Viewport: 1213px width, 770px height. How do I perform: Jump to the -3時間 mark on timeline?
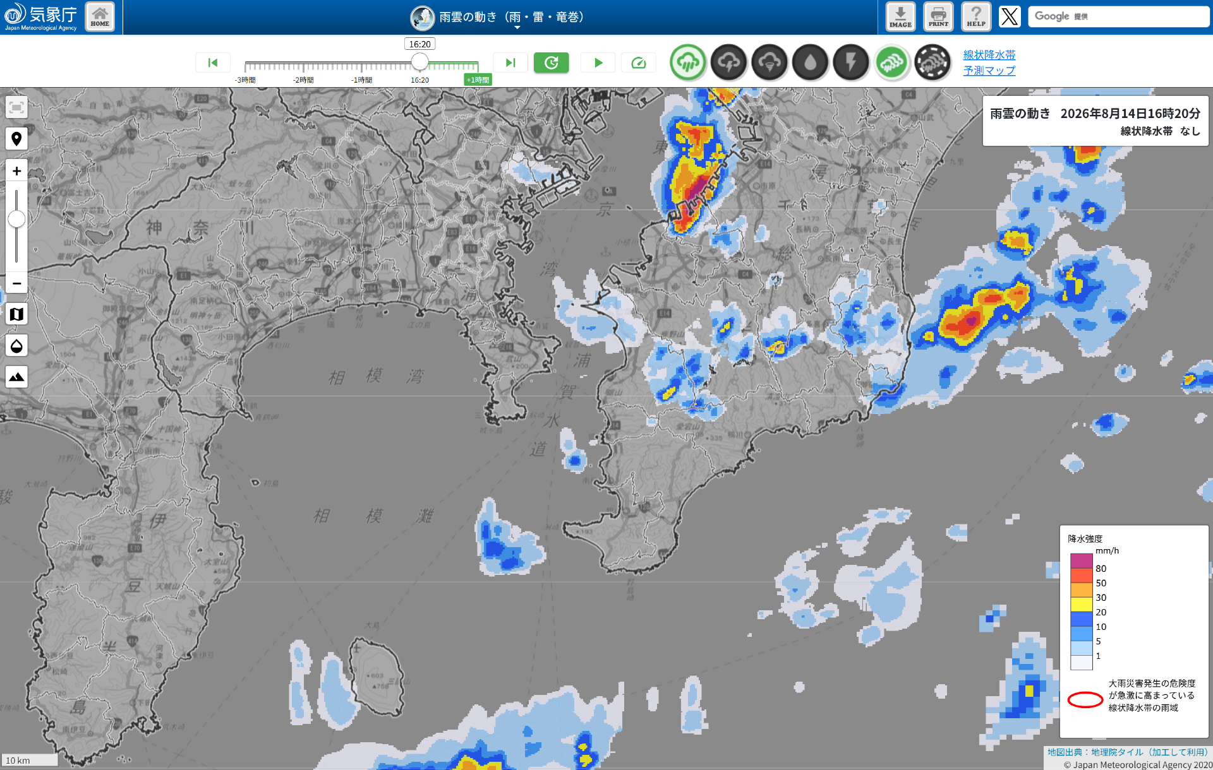tap(245, 80)
